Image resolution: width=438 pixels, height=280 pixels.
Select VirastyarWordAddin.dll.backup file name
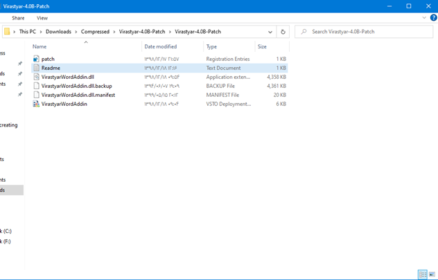coord(76,86)
